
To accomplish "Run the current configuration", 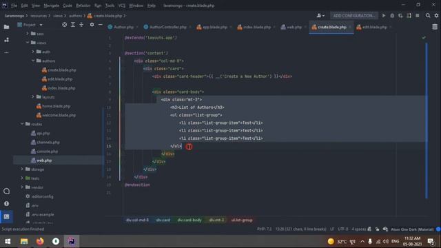I will (x=384, y=16).
